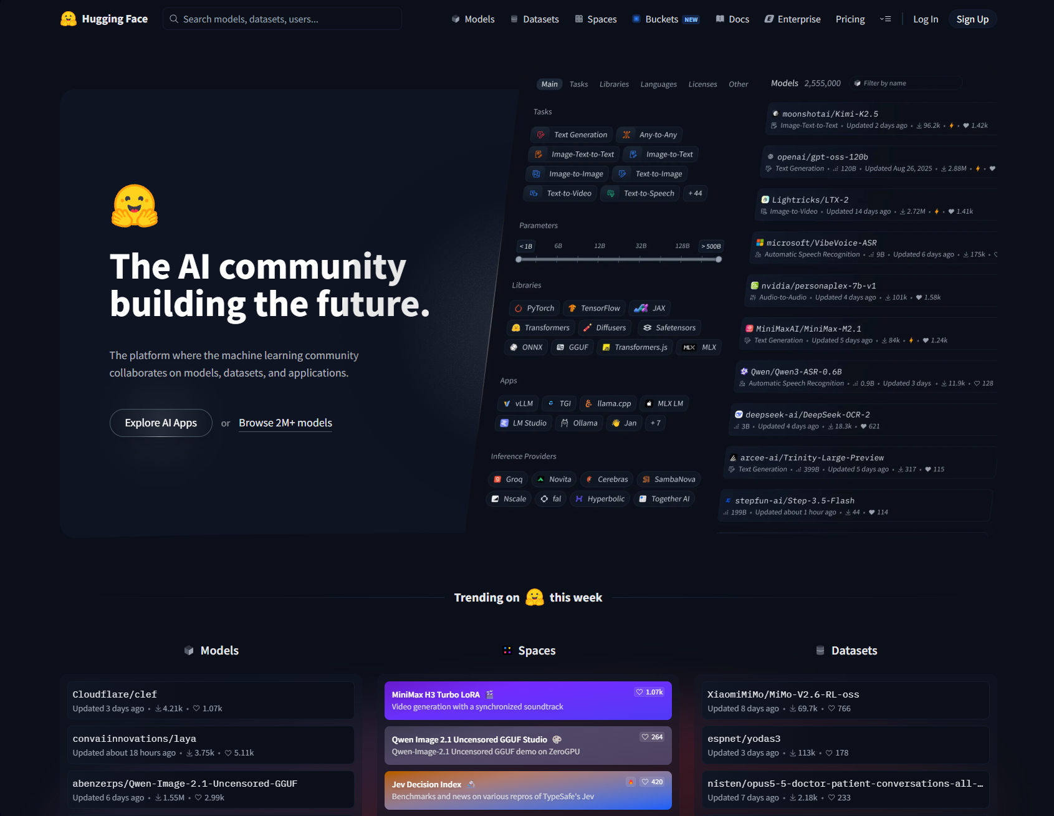Choose the Groq inference provider
This screenshot has width=1054, height=816.
[x=508, y=479]
